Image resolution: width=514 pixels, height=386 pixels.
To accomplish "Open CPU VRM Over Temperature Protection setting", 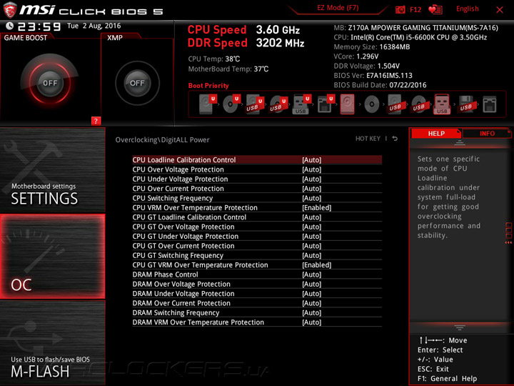I will pos(257,207).
